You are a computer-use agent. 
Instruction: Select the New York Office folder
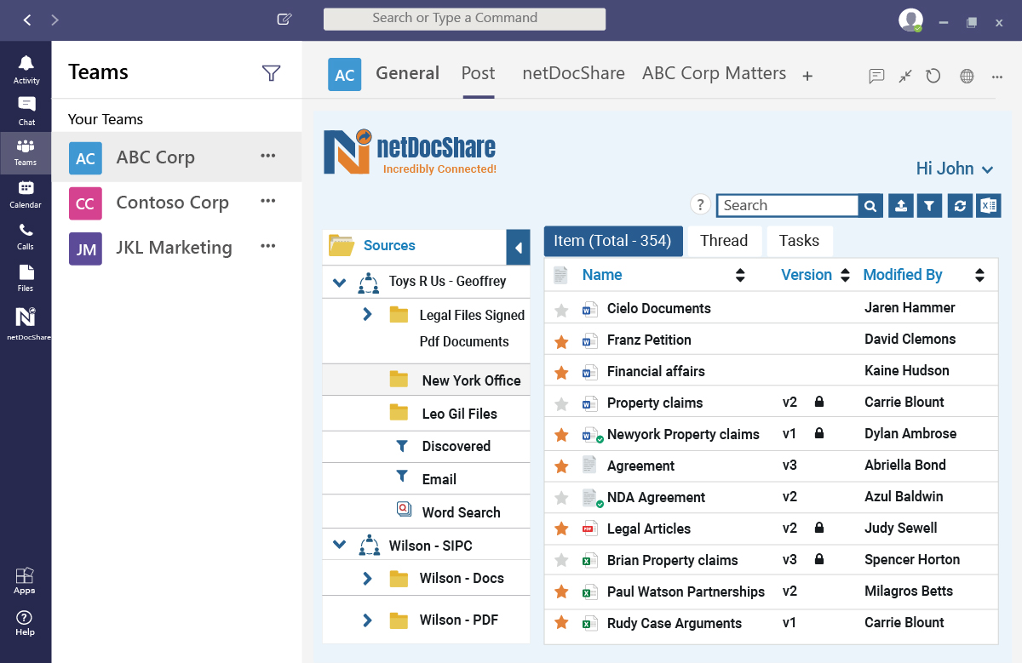(426, 380)
